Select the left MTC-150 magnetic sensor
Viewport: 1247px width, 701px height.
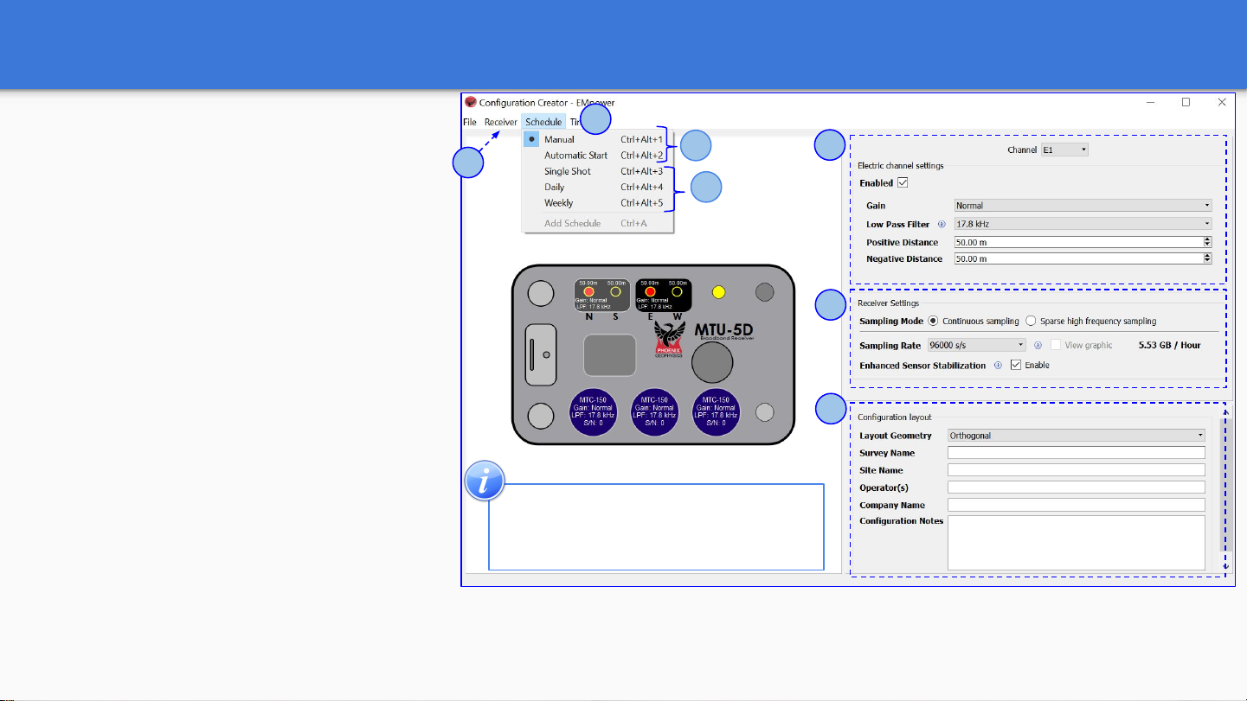click(x=594, y=411)
